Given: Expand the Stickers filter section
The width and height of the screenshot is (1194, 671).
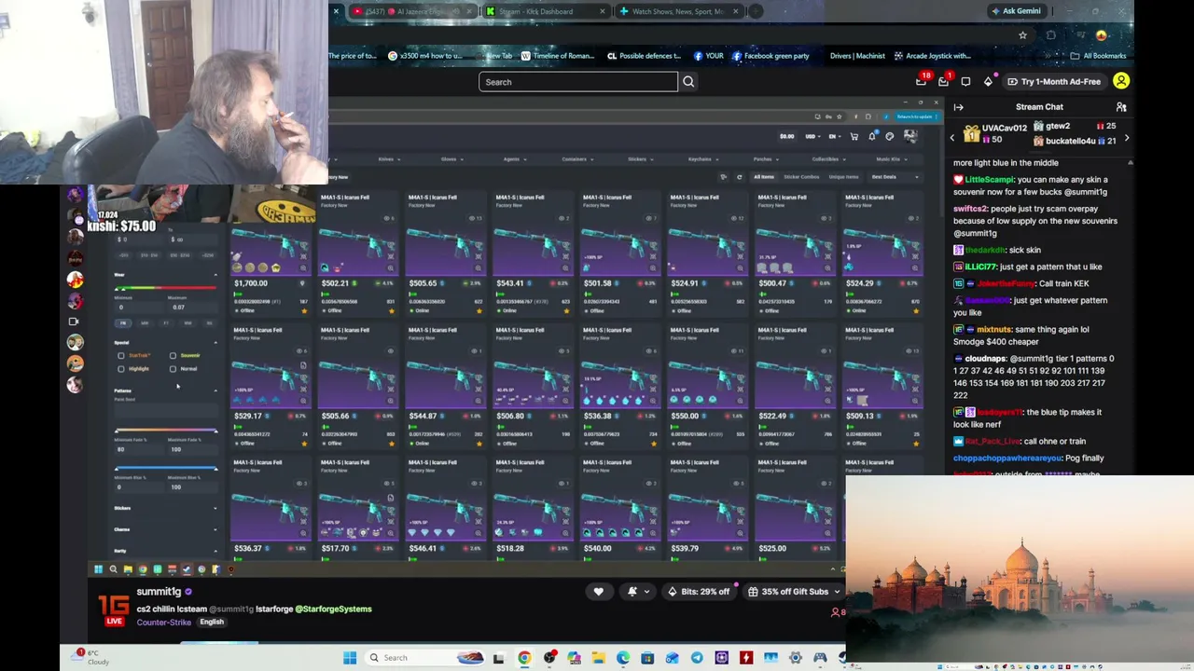Looking at the screenshot, I should coord(166,508).
